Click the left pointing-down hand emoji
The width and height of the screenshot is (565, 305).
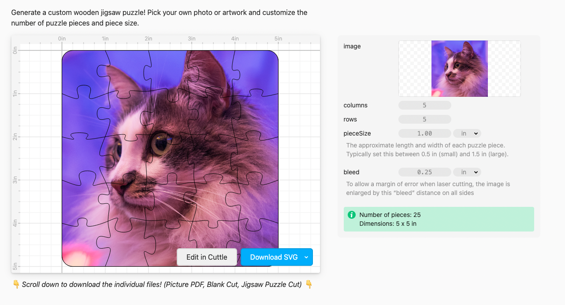click(x=16, y=285)
